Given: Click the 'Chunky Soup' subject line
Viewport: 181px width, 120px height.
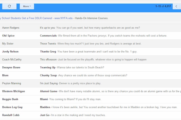Looking at the screenshot, I should point(48,75).
